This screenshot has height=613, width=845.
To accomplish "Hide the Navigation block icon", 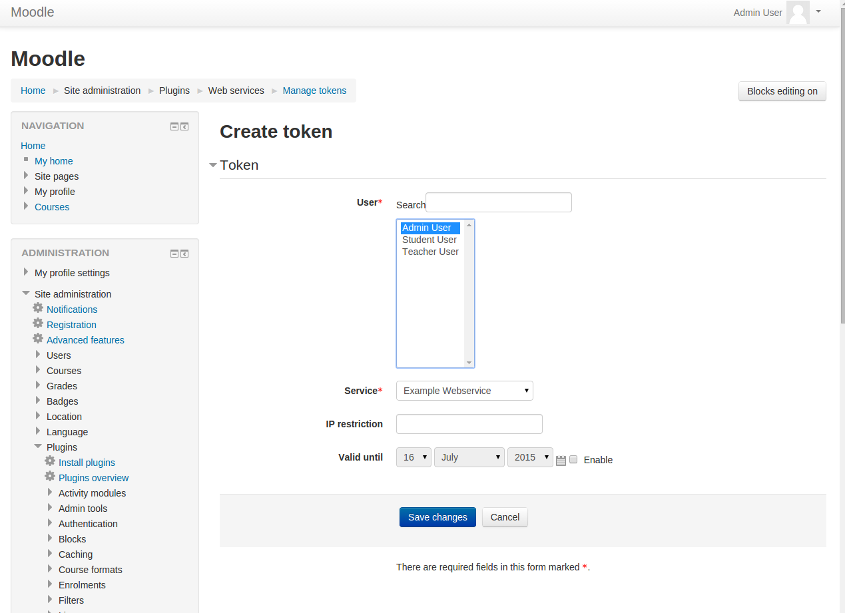I will (x=174, y=126).
